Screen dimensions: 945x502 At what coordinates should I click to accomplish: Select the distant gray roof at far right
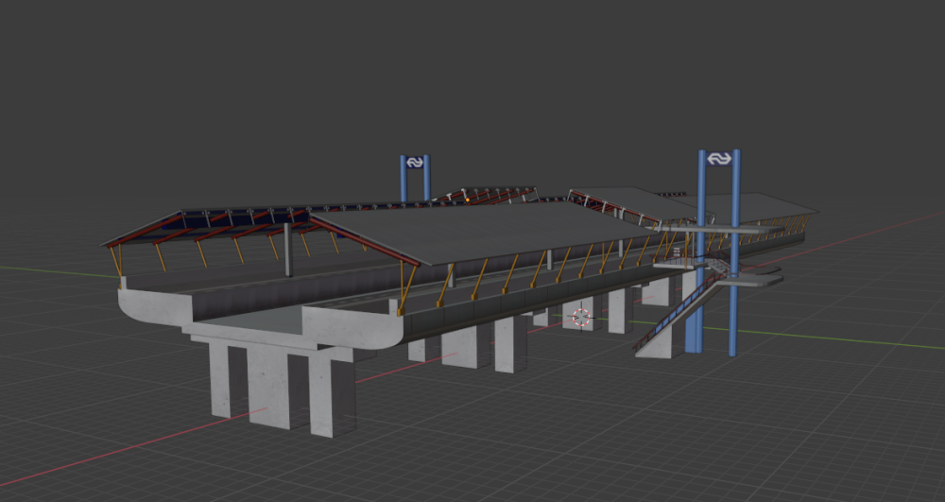(765, 205)
